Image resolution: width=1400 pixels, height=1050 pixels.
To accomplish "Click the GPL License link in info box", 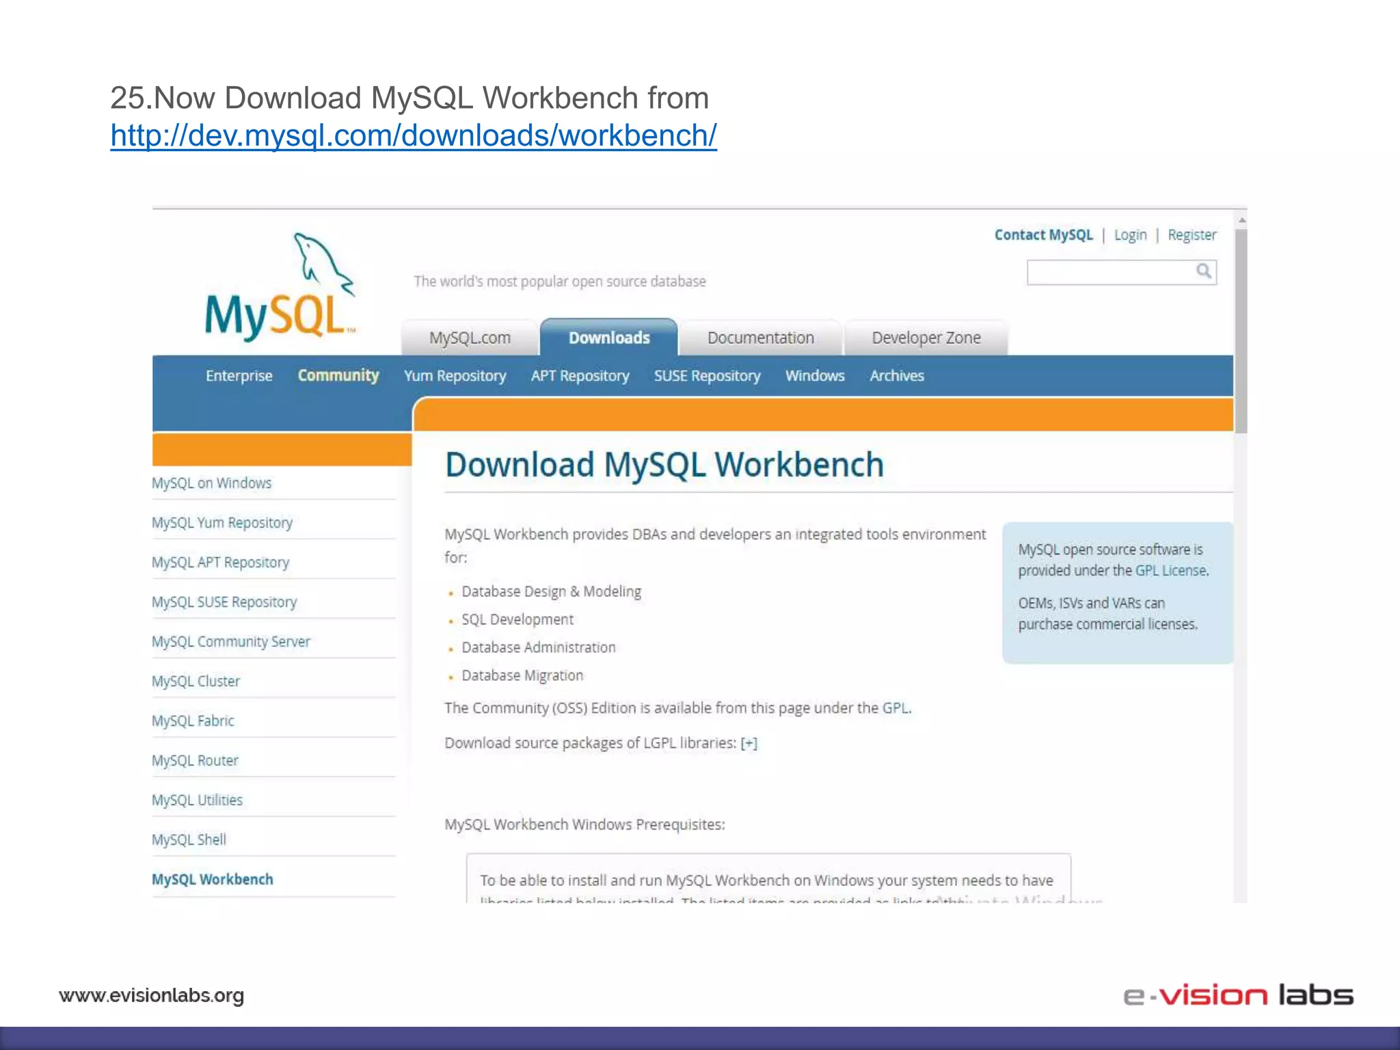I will tap(1171, 571).
